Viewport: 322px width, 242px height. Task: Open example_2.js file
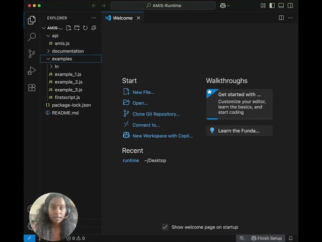[70, 82]
